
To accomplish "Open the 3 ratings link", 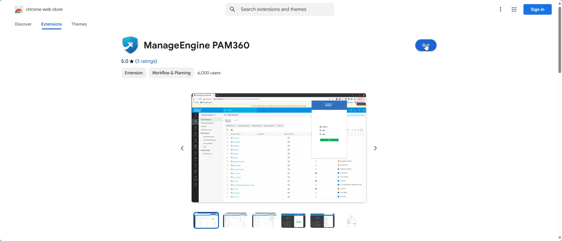I will 146,61.
